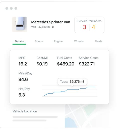Click the red overdue reminders count 3
119x129 pixels.
tap(85, 27)
